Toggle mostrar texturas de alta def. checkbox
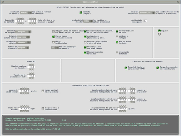This screenshot has width=181, height=136. (x=85, y=32)
